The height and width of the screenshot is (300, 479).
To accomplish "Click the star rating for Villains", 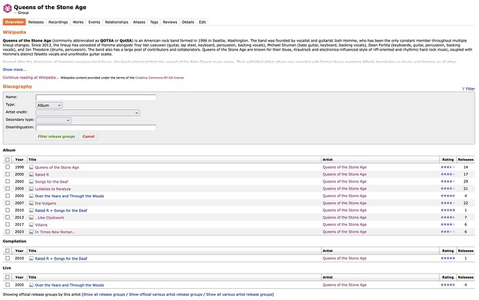I will pyautogui.click(x=448, y=224).
